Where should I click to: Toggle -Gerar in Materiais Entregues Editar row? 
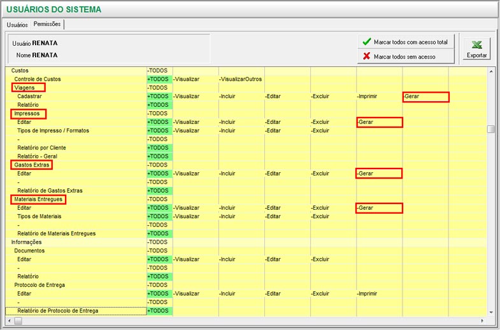click(x=380, y=208)
